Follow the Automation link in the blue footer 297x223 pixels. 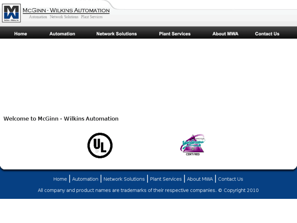pos(85,179)
